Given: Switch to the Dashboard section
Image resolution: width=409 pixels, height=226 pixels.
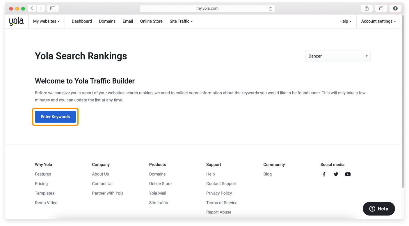Looking at the screenshot, I should (82, 21).
